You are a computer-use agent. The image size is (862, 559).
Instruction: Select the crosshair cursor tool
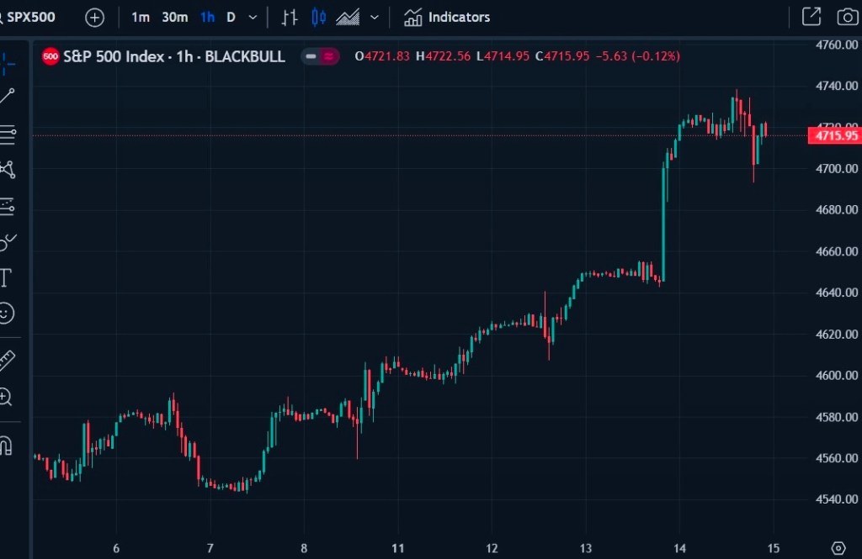point(7,61)
